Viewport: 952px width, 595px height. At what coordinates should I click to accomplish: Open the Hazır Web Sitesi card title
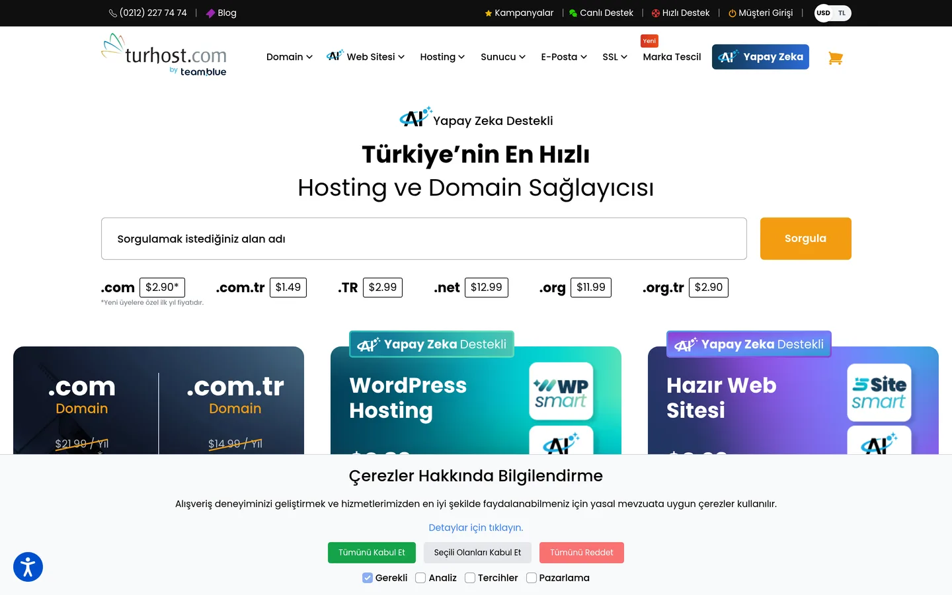tap(721, 398)
